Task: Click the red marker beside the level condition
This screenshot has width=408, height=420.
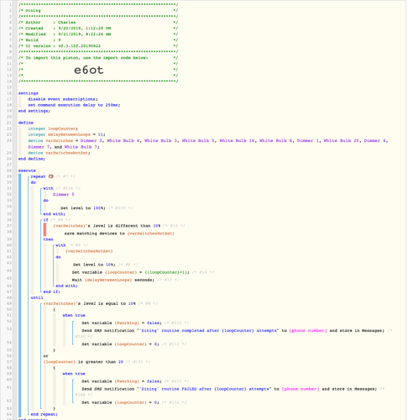Action: (x=44, y=229)
